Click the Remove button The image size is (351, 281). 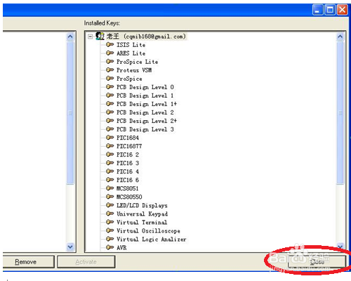tap(28, 261)
